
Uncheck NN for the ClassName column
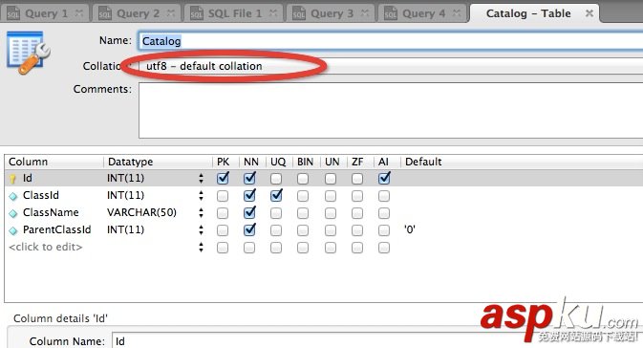click(249, 212)
